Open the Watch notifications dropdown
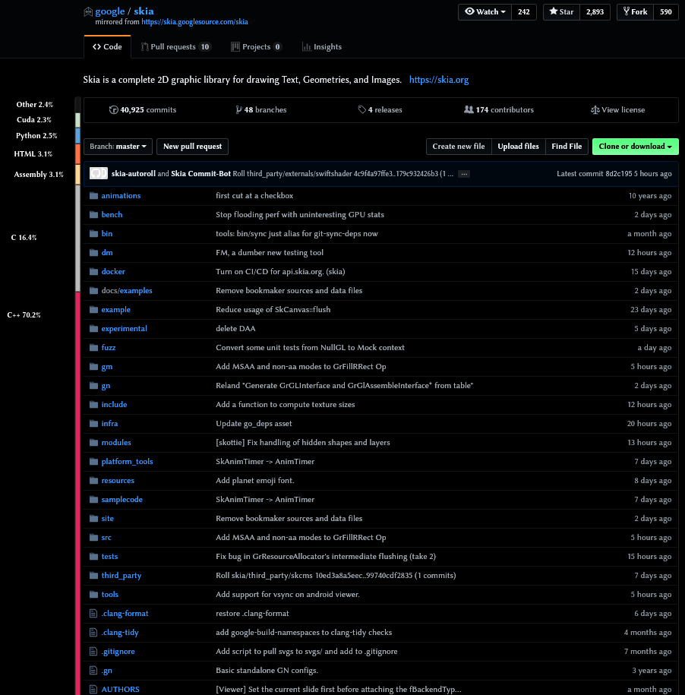The height and width of the screenshot is (695, 685). (x=485, y=12)
